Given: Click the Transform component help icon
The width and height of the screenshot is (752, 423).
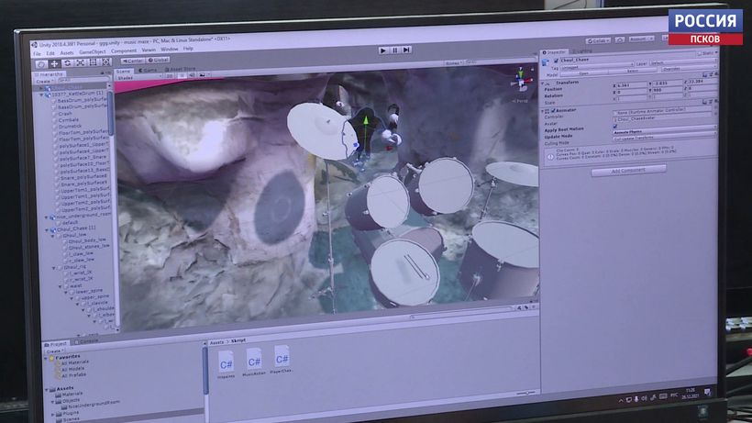Looking at the screenshot, I should 705,75.
